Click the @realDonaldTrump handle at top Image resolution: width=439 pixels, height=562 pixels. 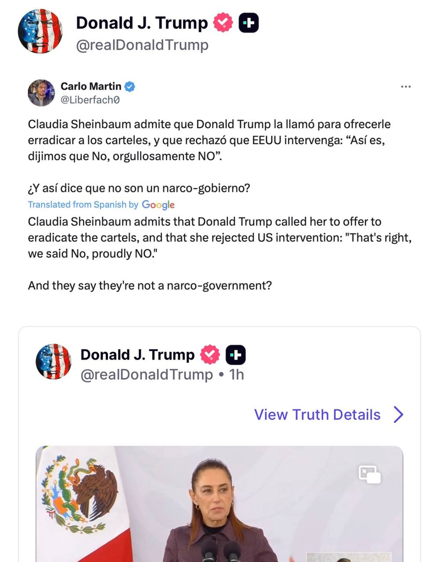[142, 45]
